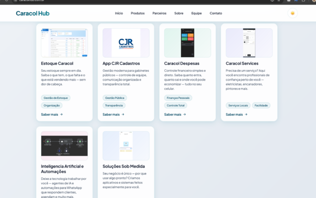
Task: Open Saber mais for Caracol Despesas
Action: point(175,114)
